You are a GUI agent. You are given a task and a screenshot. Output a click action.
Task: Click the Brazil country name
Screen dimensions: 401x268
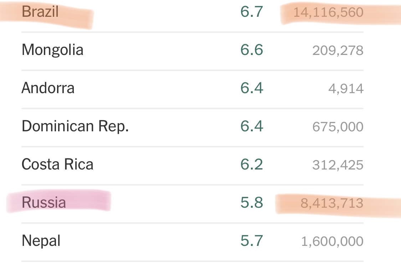tap(40, 12)
